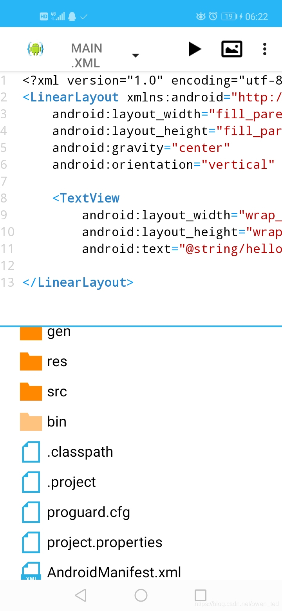282x611 pixels.
Task: Place cursor on the opening LinearLayout tag
Action: pos(71,97)
